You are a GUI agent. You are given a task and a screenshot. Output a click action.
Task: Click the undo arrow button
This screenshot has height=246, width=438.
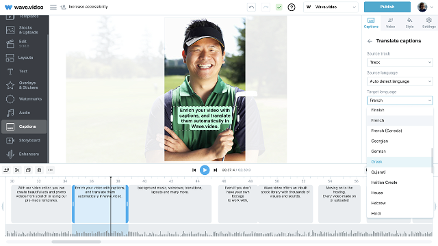[251, 8]
